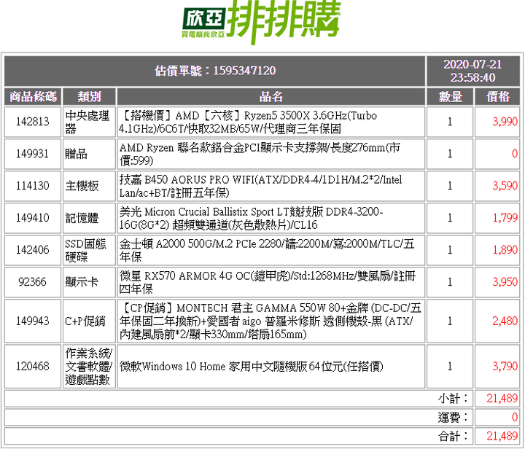Select barcode 149931
The width and height of the screenshot is (525, 449).
pos(33,154)
